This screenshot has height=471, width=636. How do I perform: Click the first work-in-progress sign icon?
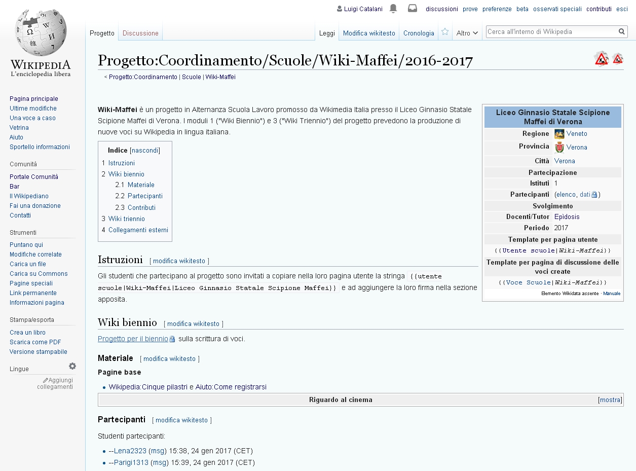coord(602,59)
